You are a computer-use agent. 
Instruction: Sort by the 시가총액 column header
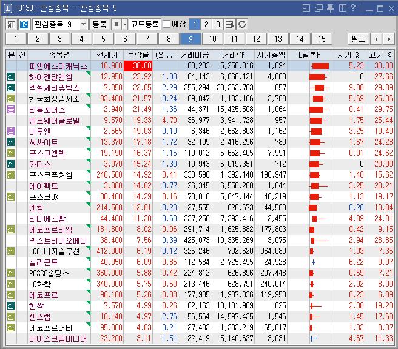271,55
